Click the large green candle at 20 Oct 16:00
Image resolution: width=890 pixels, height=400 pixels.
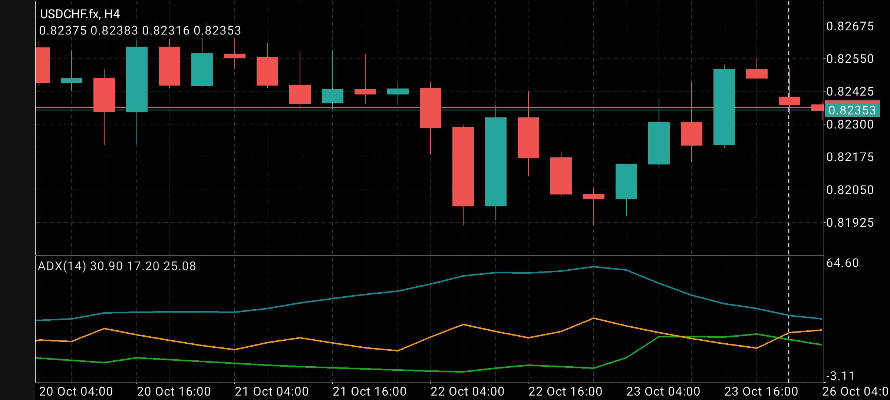click(x=137, y=79)
